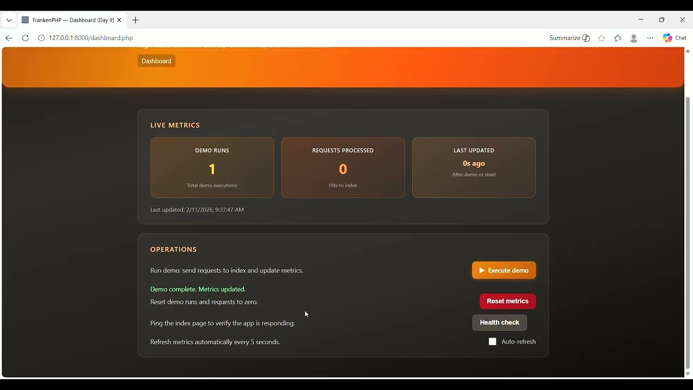Click the Last Updated metric card
The width and height of the screenshot is (693, 390).
tap(474, 167)
